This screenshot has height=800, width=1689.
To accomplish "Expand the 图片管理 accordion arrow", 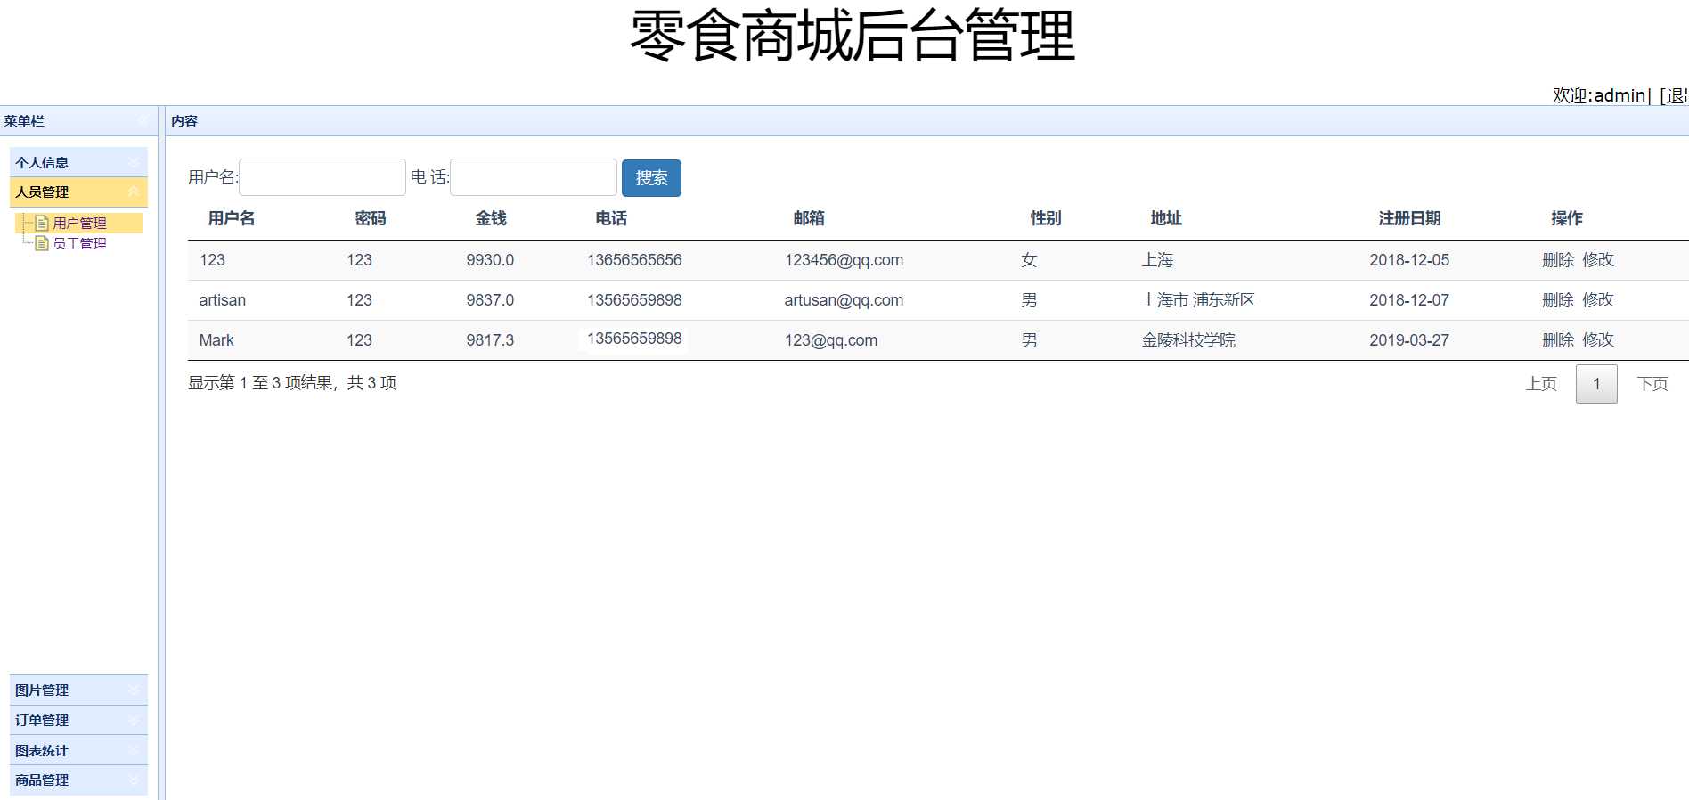I will 134,690.
